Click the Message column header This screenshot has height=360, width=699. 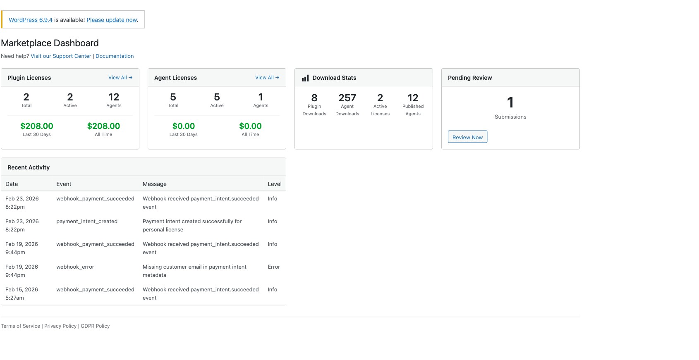[155, 184]
